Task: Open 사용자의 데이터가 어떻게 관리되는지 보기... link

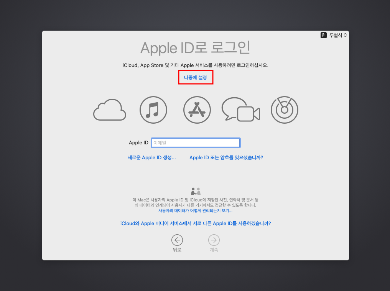Action: (195, 211)
